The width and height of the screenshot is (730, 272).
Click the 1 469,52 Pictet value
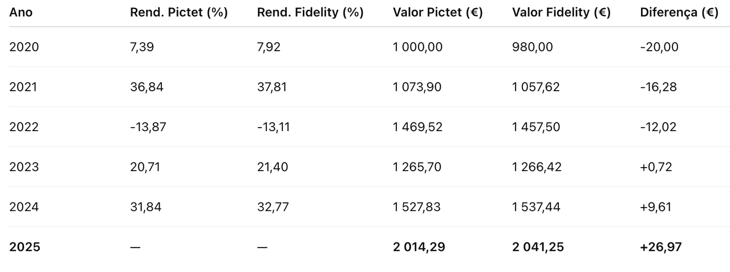click(x=417, y=127)
